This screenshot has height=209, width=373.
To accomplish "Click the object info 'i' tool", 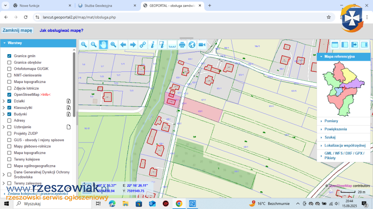I will (x=153, y=45).
